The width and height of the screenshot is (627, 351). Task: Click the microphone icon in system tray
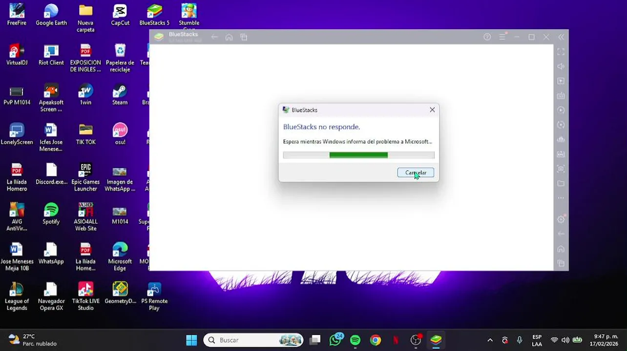click(x=520, y=340)
